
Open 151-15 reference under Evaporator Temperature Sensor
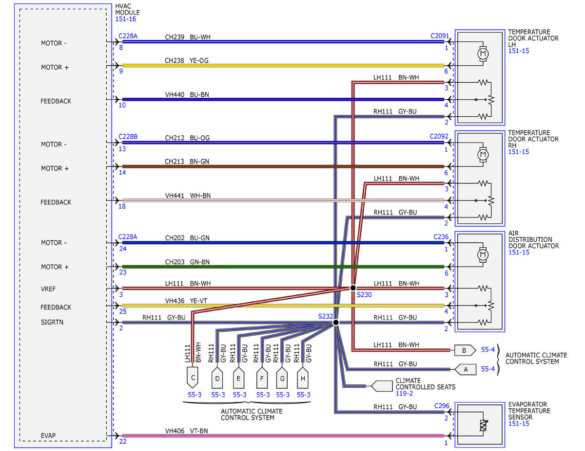coord(518,423)
